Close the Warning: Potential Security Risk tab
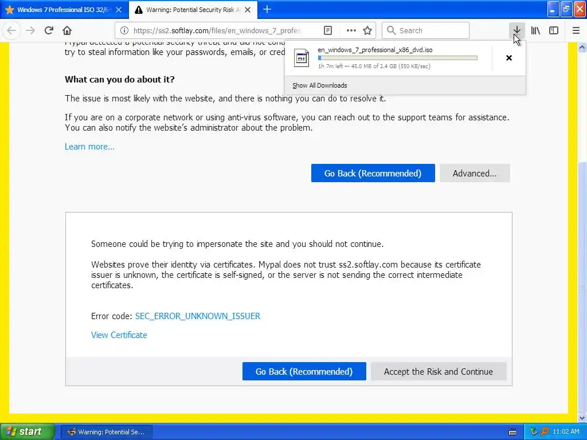Screen dimensions: 587x440 (x=248, y=10)
